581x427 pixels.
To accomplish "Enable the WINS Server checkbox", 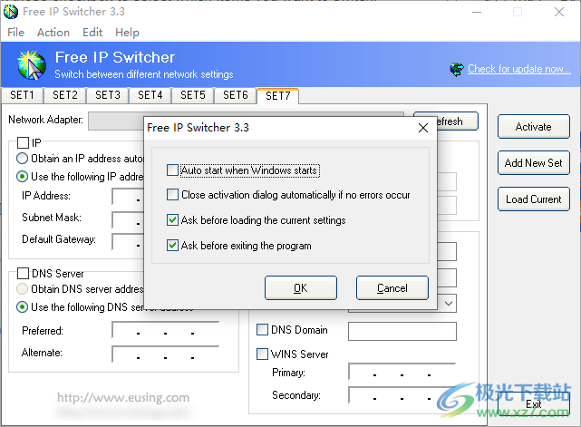I will click(262, 354).
